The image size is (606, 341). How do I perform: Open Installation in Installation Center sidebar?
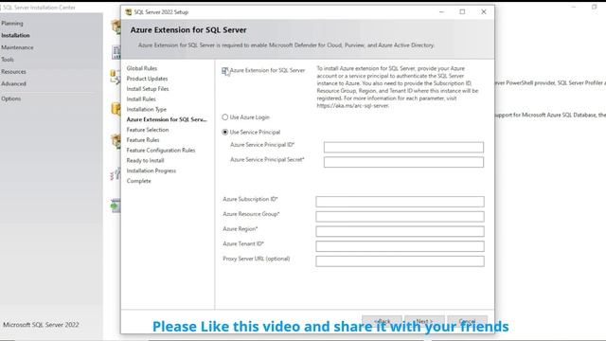15,35
